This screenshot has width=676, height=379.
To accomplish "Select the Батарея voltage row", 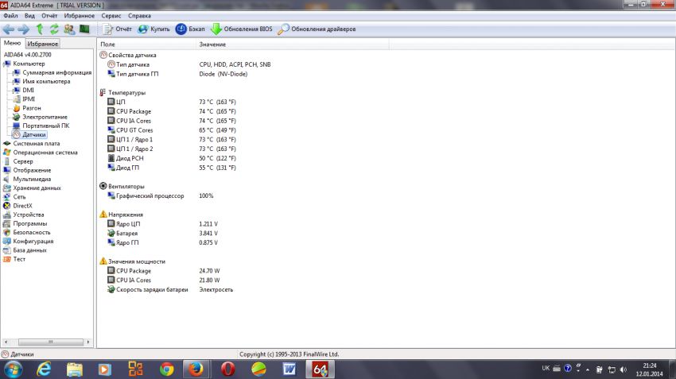I will pos(162,233).
